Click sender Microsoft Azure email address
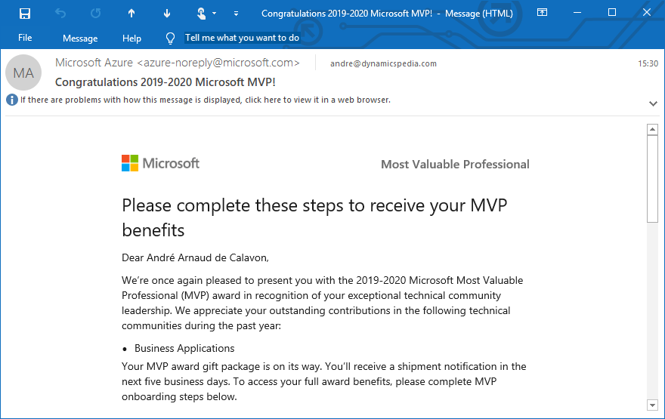 [x=178, y=63]
